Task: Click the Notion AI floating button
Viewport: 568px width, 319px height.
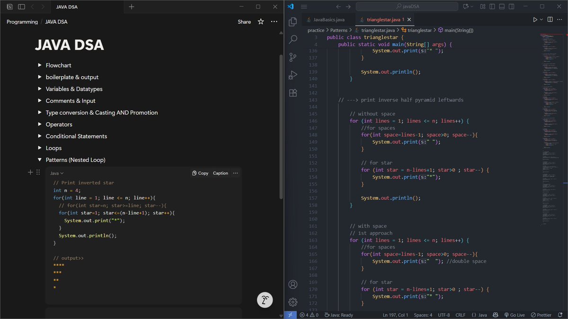Action: point(265,300)
